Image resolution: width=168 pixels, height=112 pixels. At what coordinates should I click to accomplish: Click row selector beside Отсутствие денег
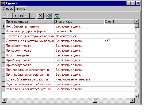4,55
